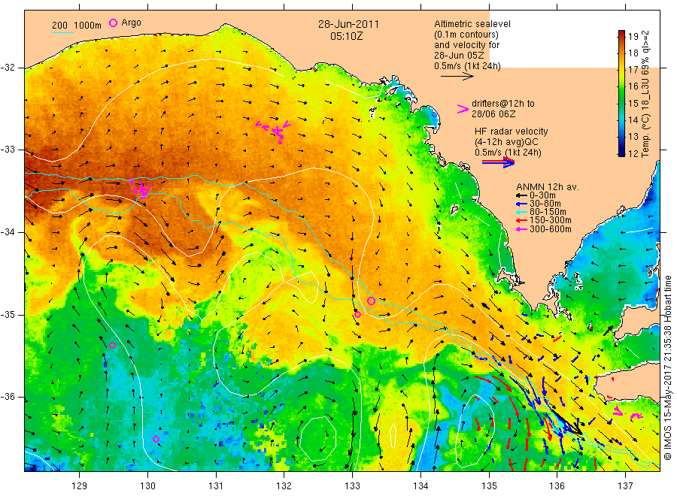Click the dark blue 12°C bottom of colorbar

621,151
